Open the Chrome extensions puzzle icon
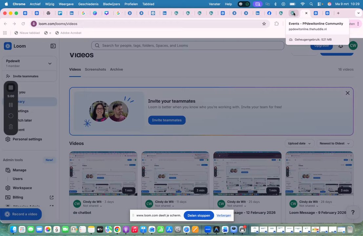 point(276,24)
